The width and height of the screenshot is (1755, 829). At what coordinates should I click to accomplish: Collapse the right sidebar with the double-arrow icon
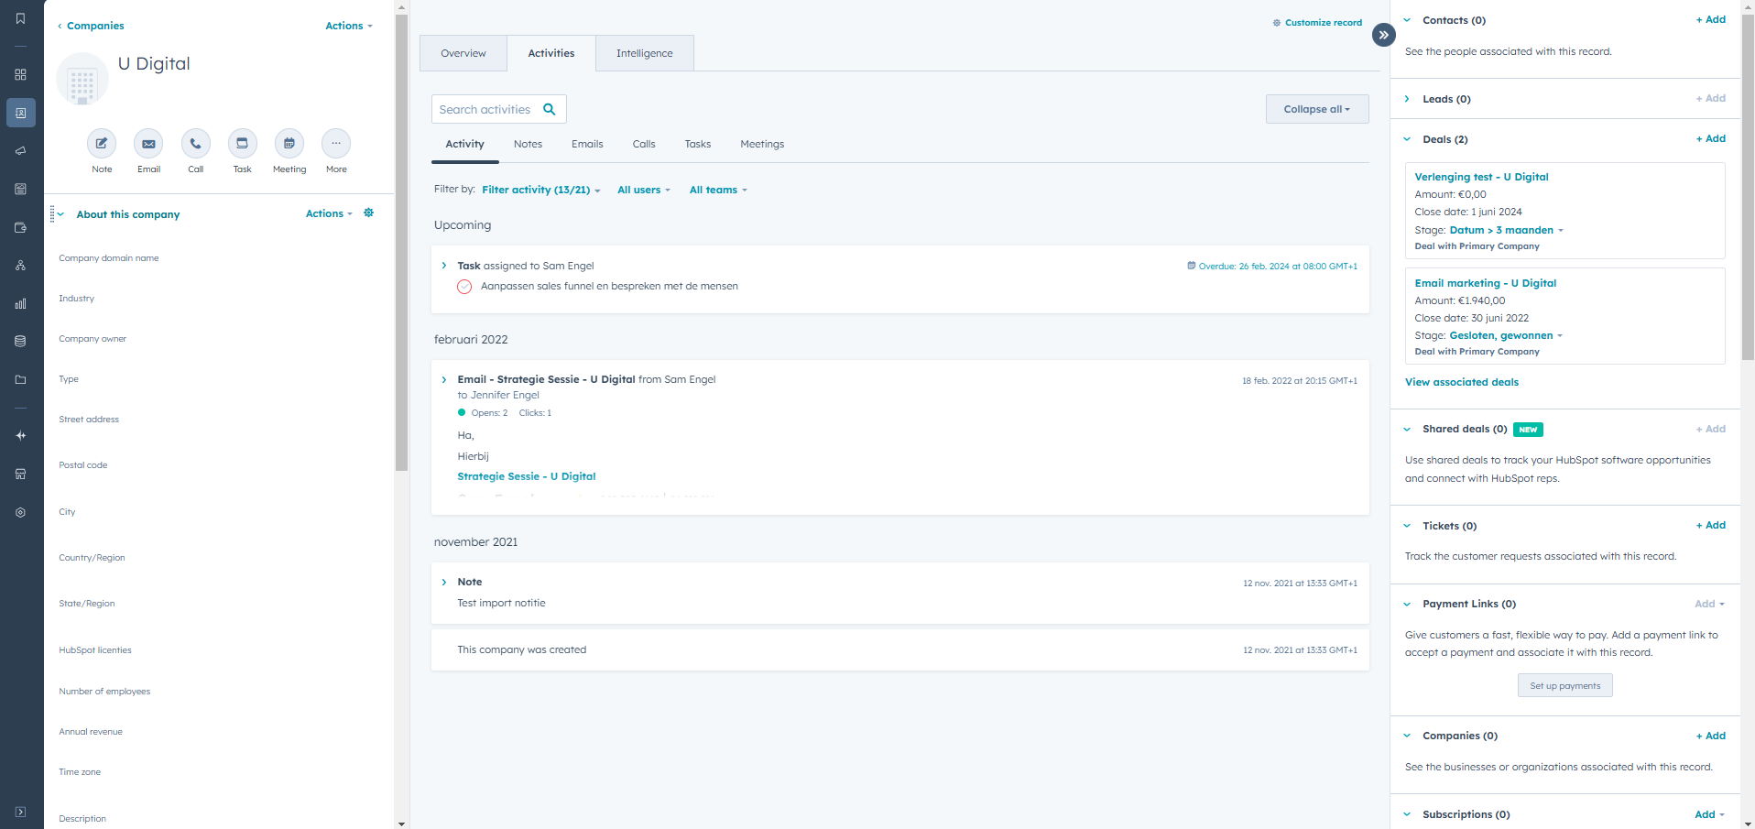point(1383,35)
